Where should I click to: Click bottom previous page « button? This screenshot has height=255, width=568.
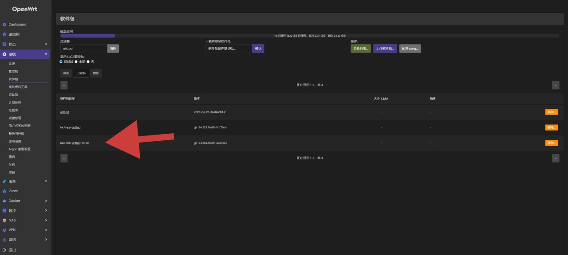point(64,158)
